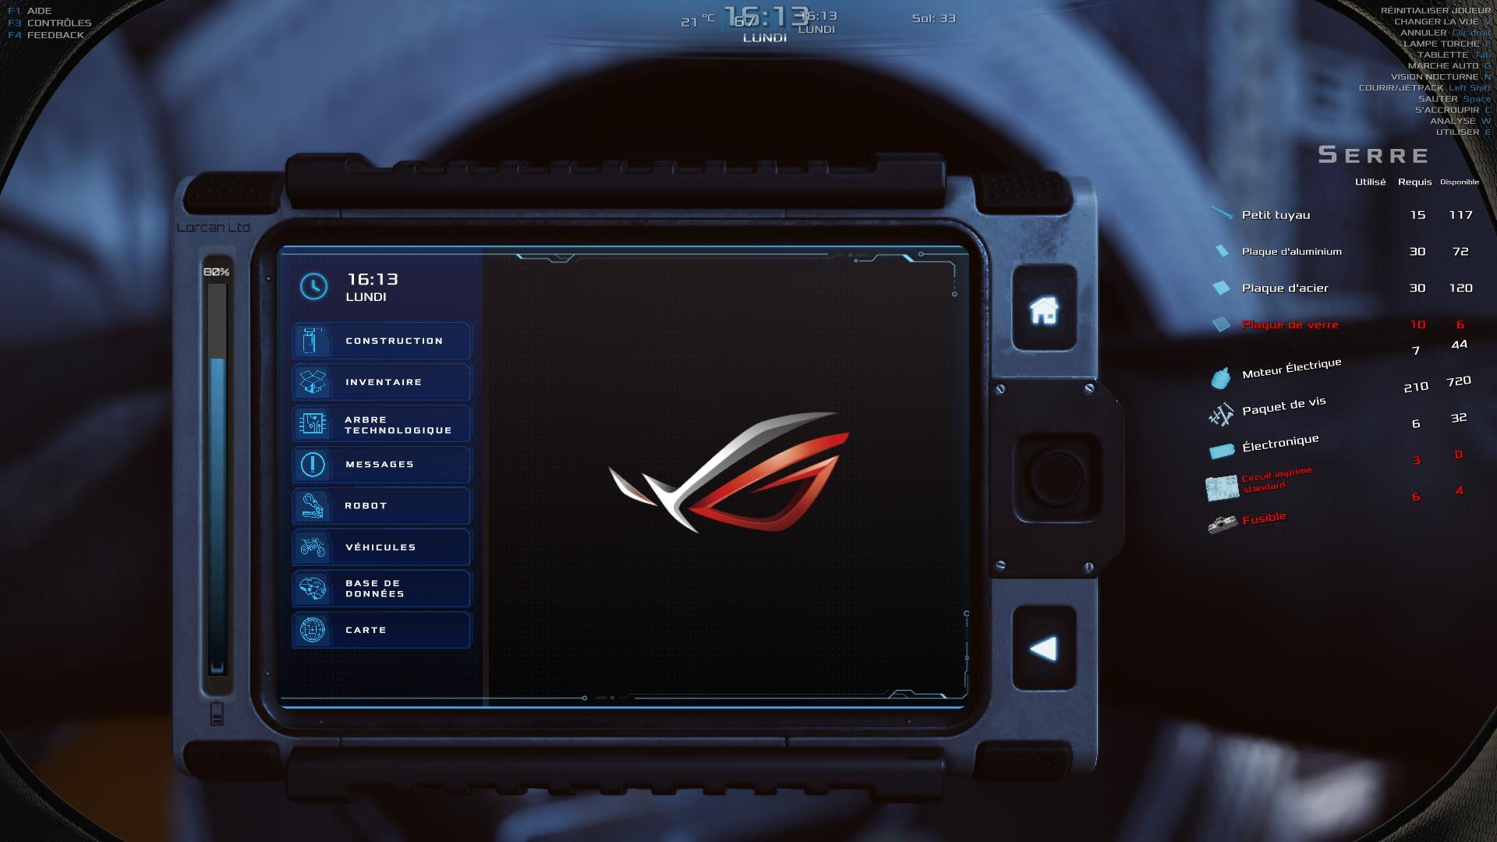
Task: Click the Électronique item icon
Action: 1222,451
